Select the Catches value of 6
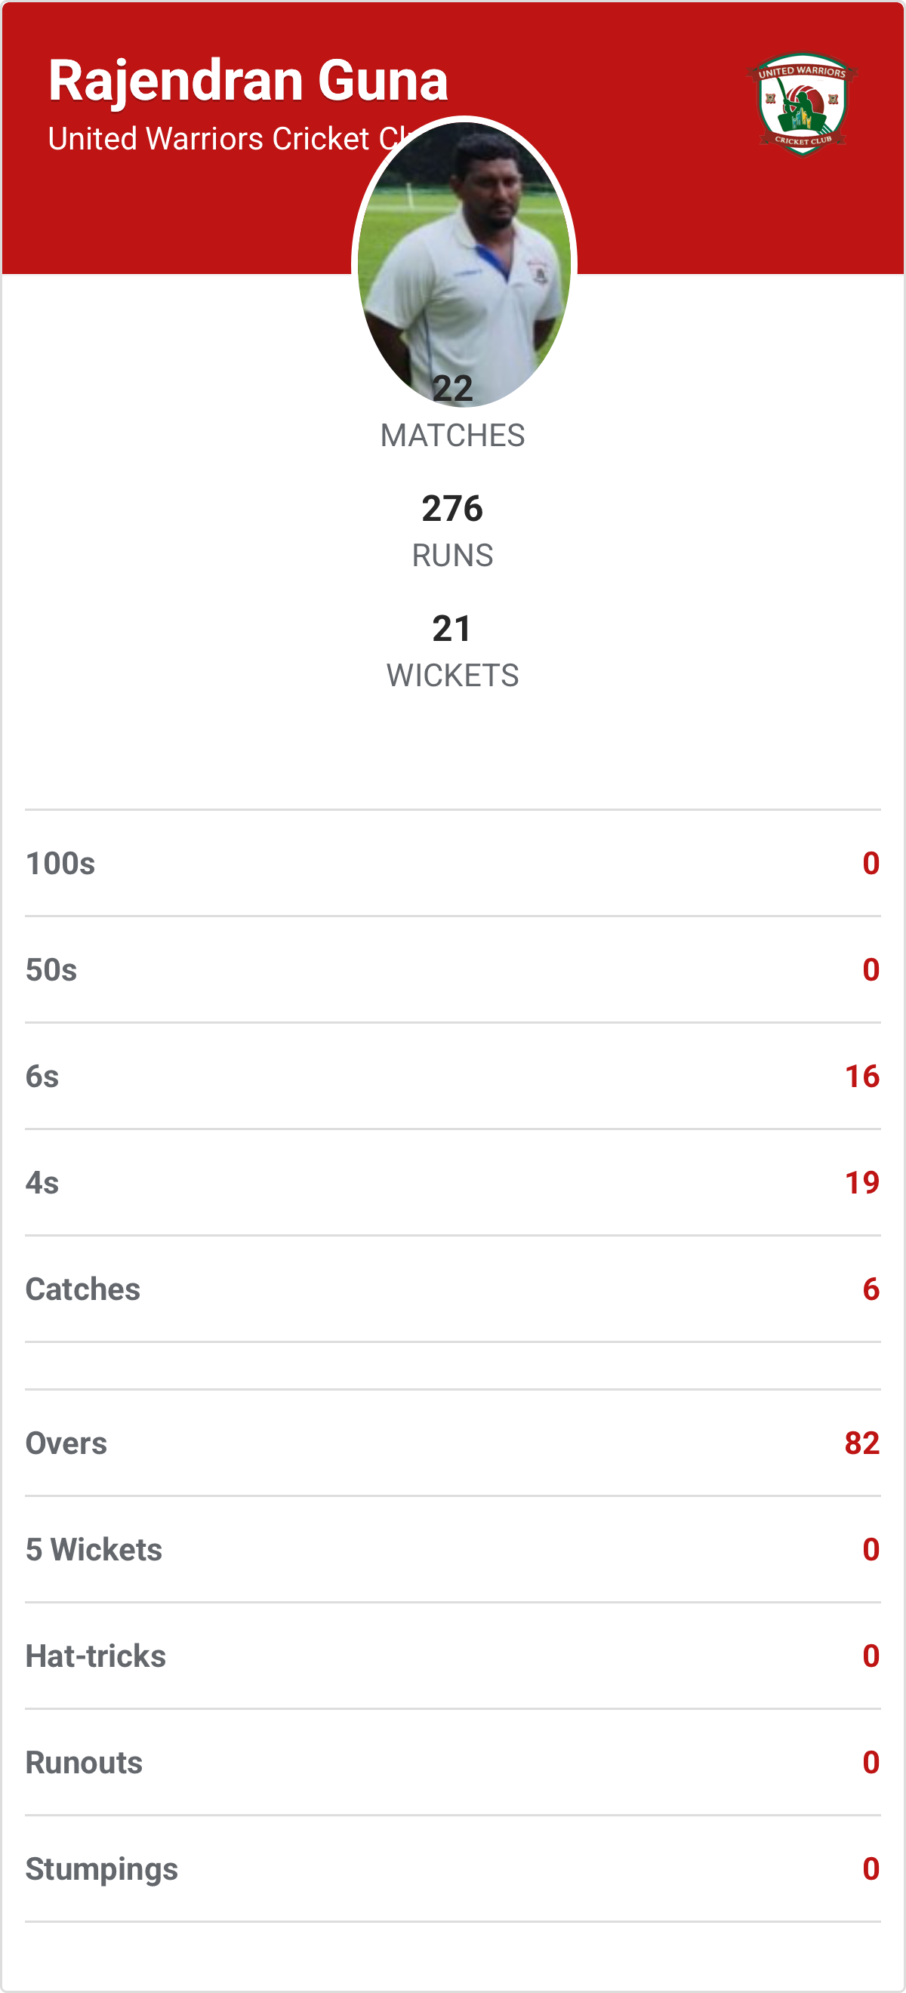Viewport: 906px width, 1993px height. [x=871, y=1289]
